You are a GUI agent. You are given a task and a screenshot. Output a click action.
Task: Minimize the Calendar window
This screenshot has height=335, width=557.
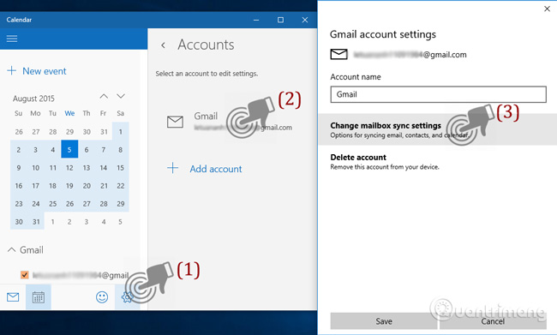[256, 20]
